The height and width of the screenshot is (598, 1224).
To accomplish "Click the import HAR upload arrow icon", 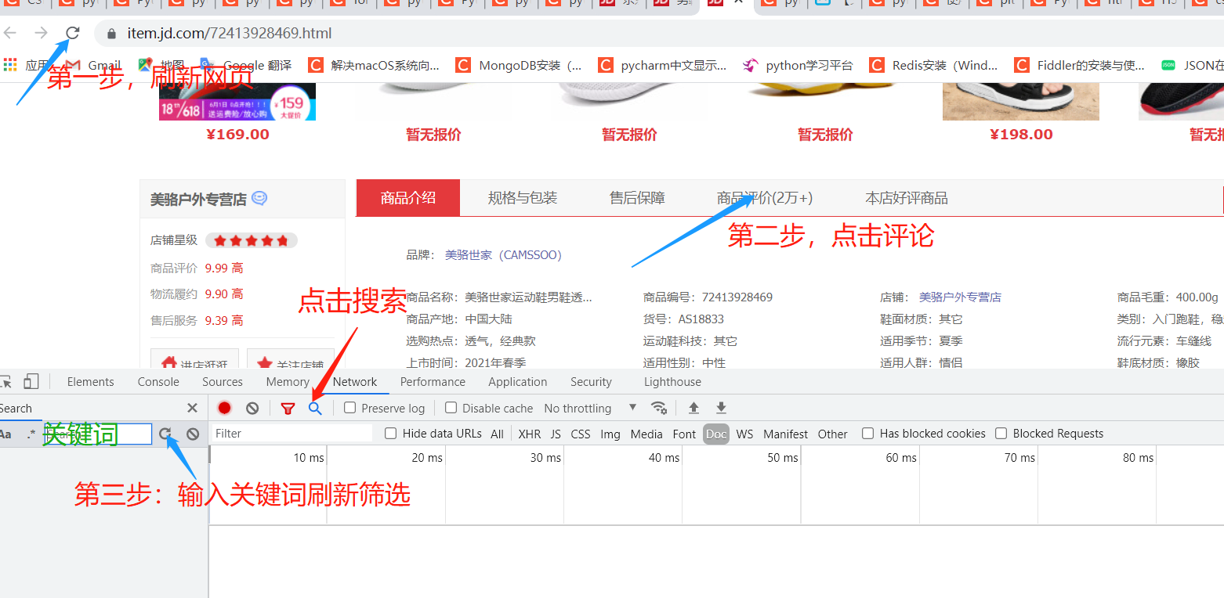I will pyautogui.click(x=693, y=408).
